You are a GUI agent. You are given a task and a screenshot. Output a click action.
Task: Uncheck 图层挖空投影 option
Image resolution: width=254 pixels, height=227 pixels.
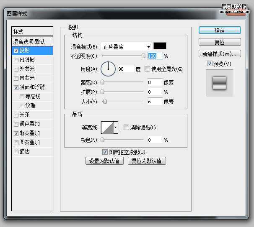[x=105, y=152]
